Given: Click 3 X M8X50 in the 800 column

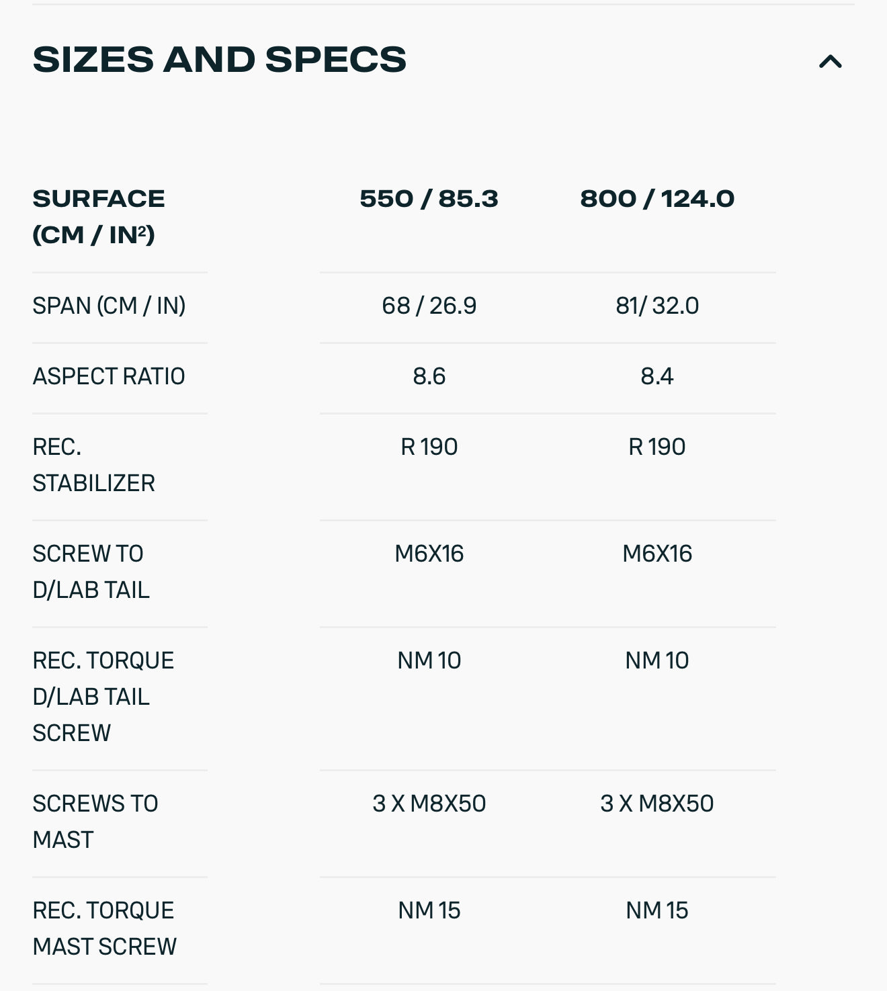Looking at the screenshot, I should (x=657, y=804).
